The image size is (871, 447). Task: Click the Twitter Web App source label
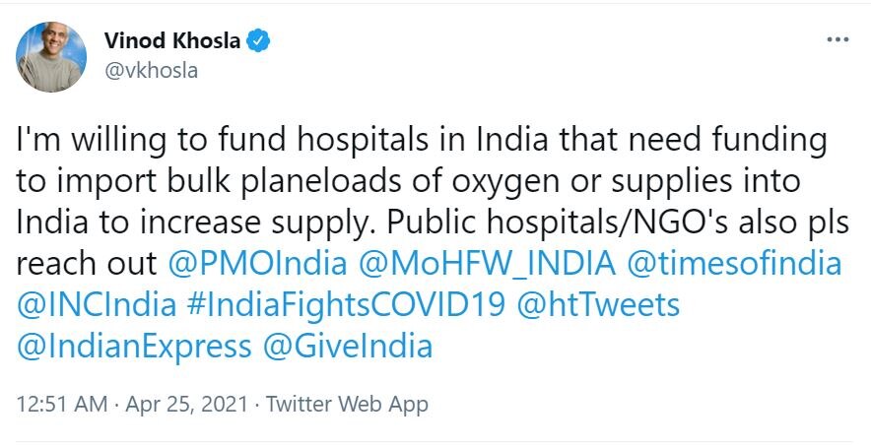coord(348,404)
